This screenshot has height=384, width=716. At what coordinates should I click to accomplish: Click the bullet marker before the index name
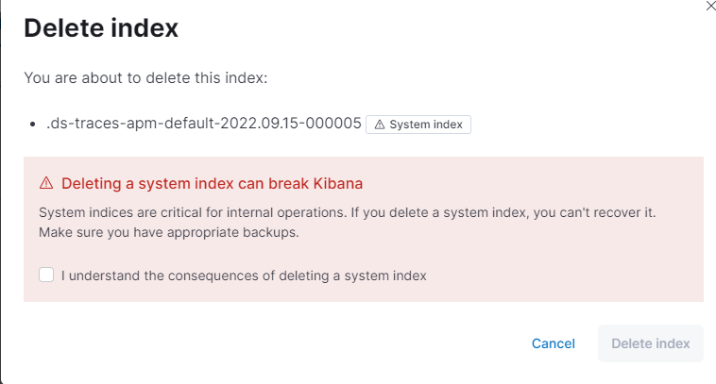[x=35, y=125]
